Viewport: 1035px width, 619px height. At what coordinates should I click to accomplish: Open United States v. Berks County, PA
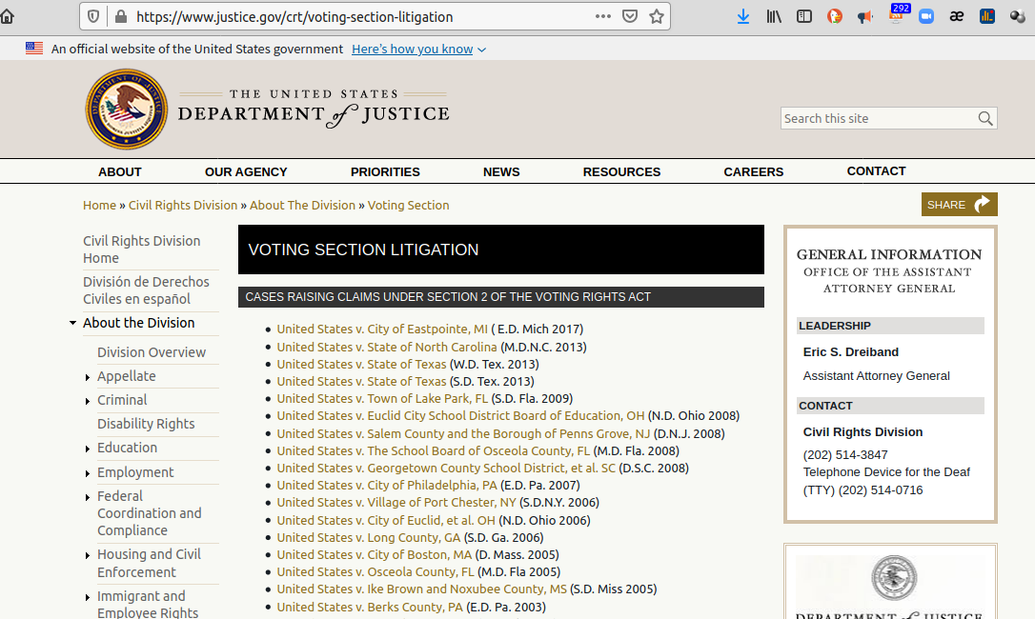[x=370, y=607]
